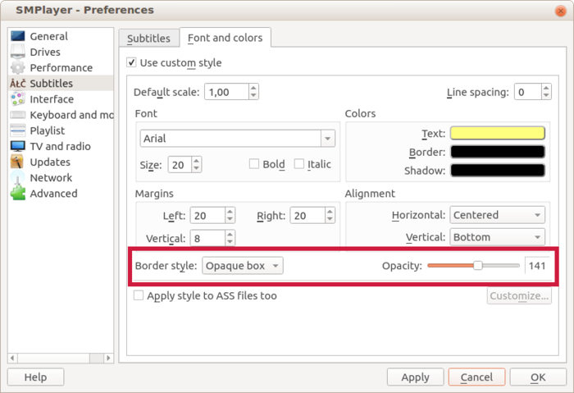Enable the Bold font checkbox

[254, 164]
